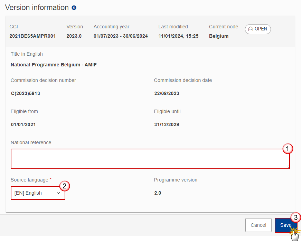Focus the National reference text area
302x242 pixels.
click(150, 159)
